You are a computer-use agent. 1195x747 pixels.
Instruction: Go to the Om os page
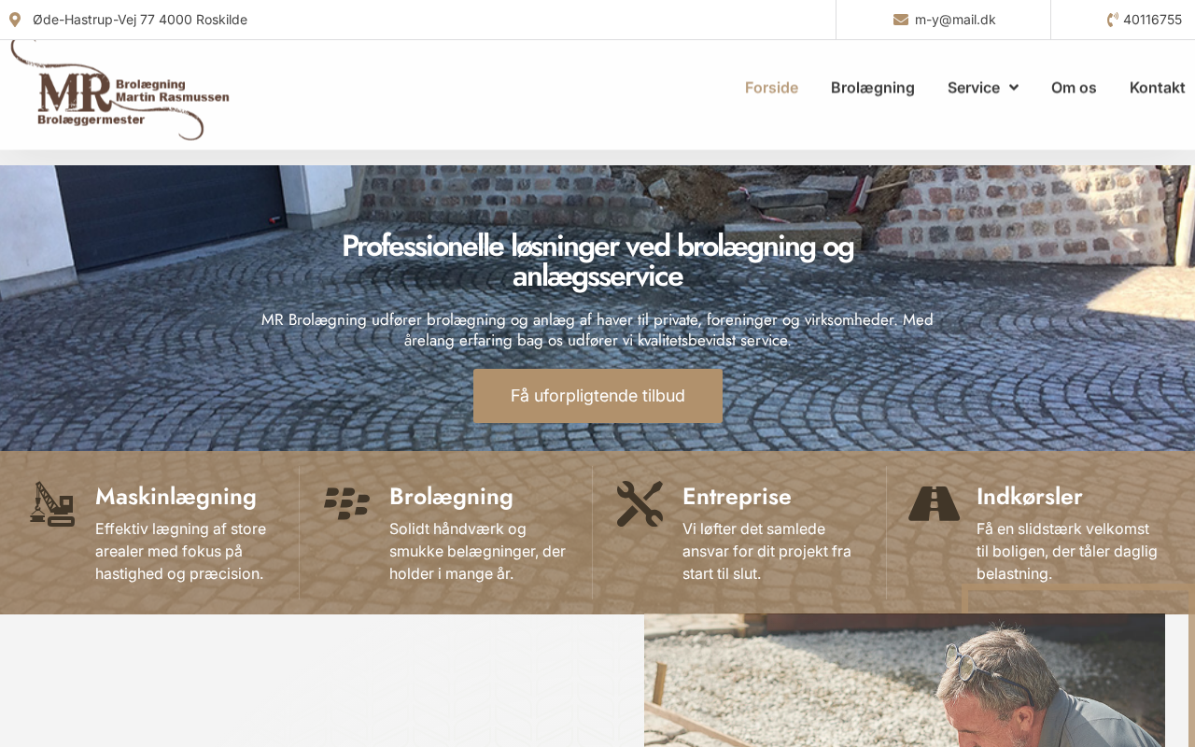pos(1074,88)
